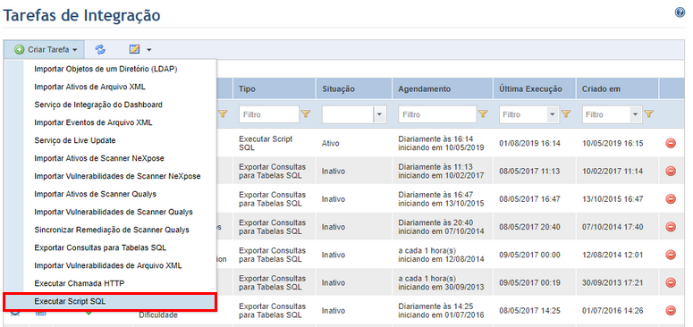Click the edit notepad icon in toolbar
The image size is (693, 327).
pos(134,49)
